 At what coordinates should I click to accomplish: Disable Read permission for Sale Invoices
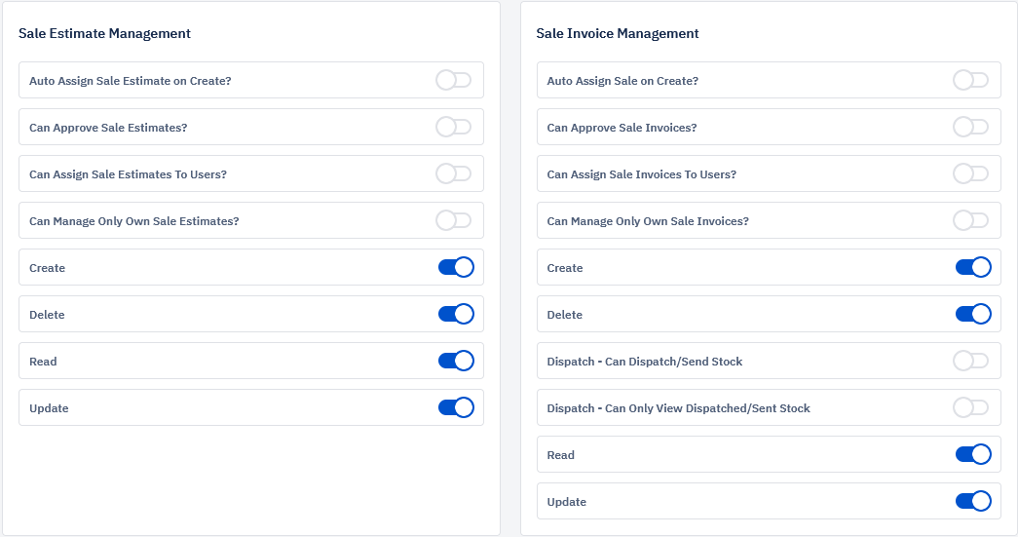(x=973, y=454)
